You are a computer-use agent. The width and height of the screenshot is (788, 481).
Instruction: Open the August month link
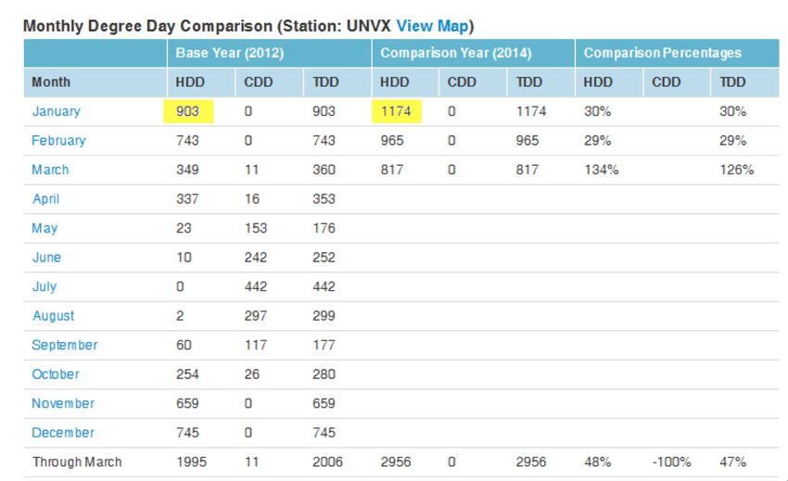point(53,316)
